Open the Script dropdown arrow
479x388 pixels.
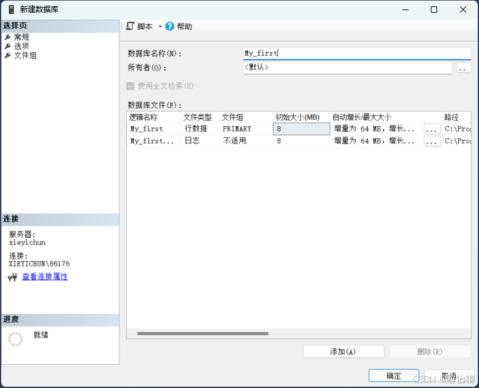click(160, 27)
